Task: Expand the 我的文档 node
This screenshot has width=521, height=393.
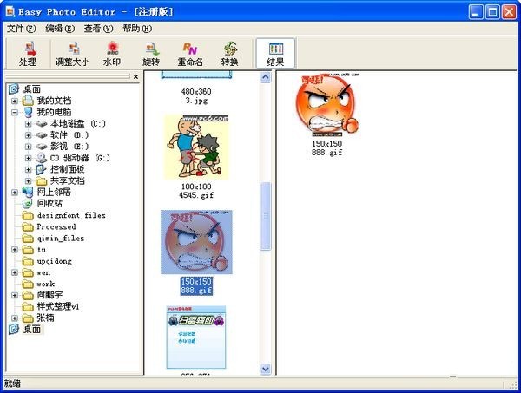Action: pos(15,101)
